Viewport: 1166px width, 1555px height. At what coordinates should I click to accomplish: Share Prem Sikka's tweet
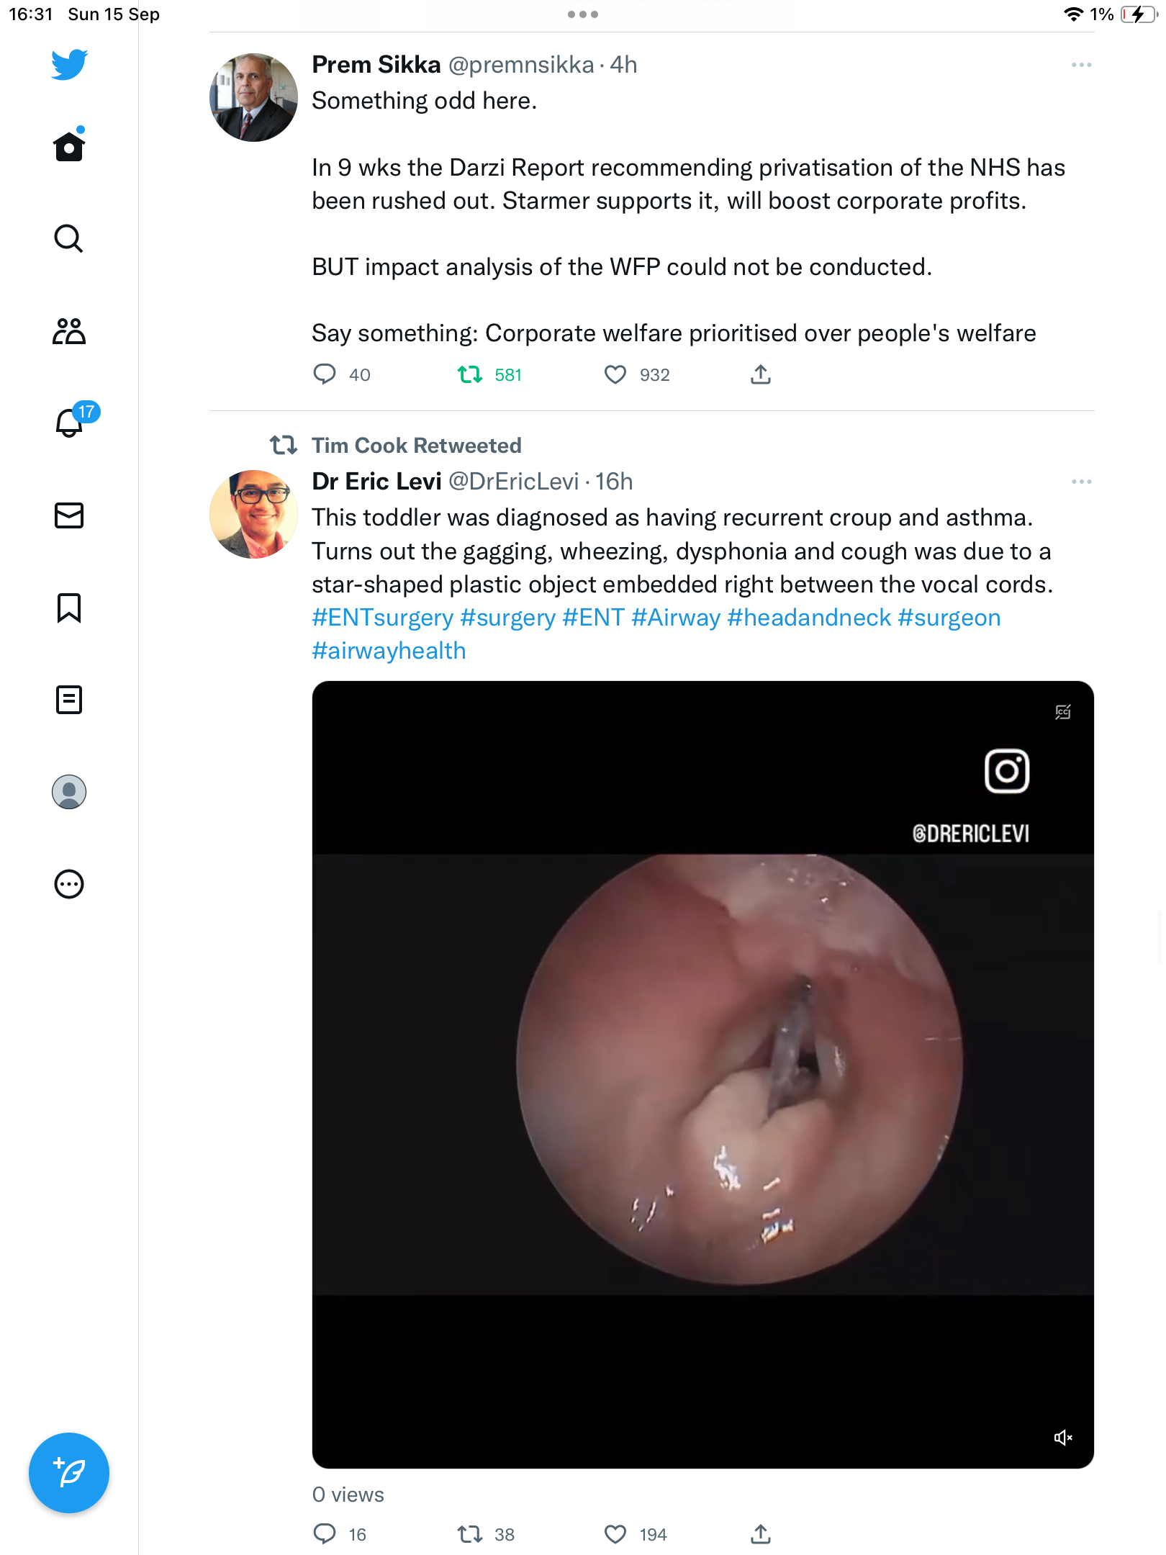pyautogui.click(x=761, y=374)
